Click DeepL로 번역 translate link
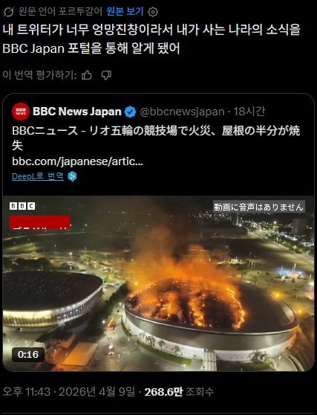The image size is (317, 415). (38, 176)
